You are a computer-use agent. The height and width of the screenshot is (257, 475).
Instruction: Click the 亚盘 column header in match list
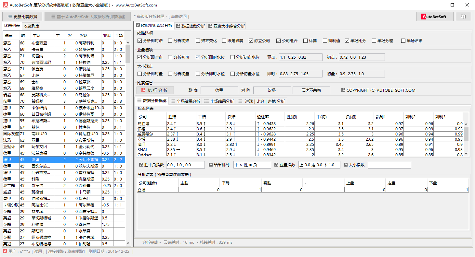point(107,35)
